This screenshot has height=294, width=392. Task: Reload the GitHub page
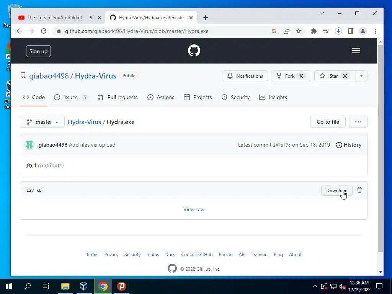tap(44, 31)
